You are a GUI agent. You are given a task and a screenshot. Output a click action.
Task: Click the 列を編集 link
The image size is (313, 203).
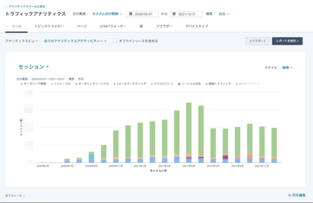297,195
